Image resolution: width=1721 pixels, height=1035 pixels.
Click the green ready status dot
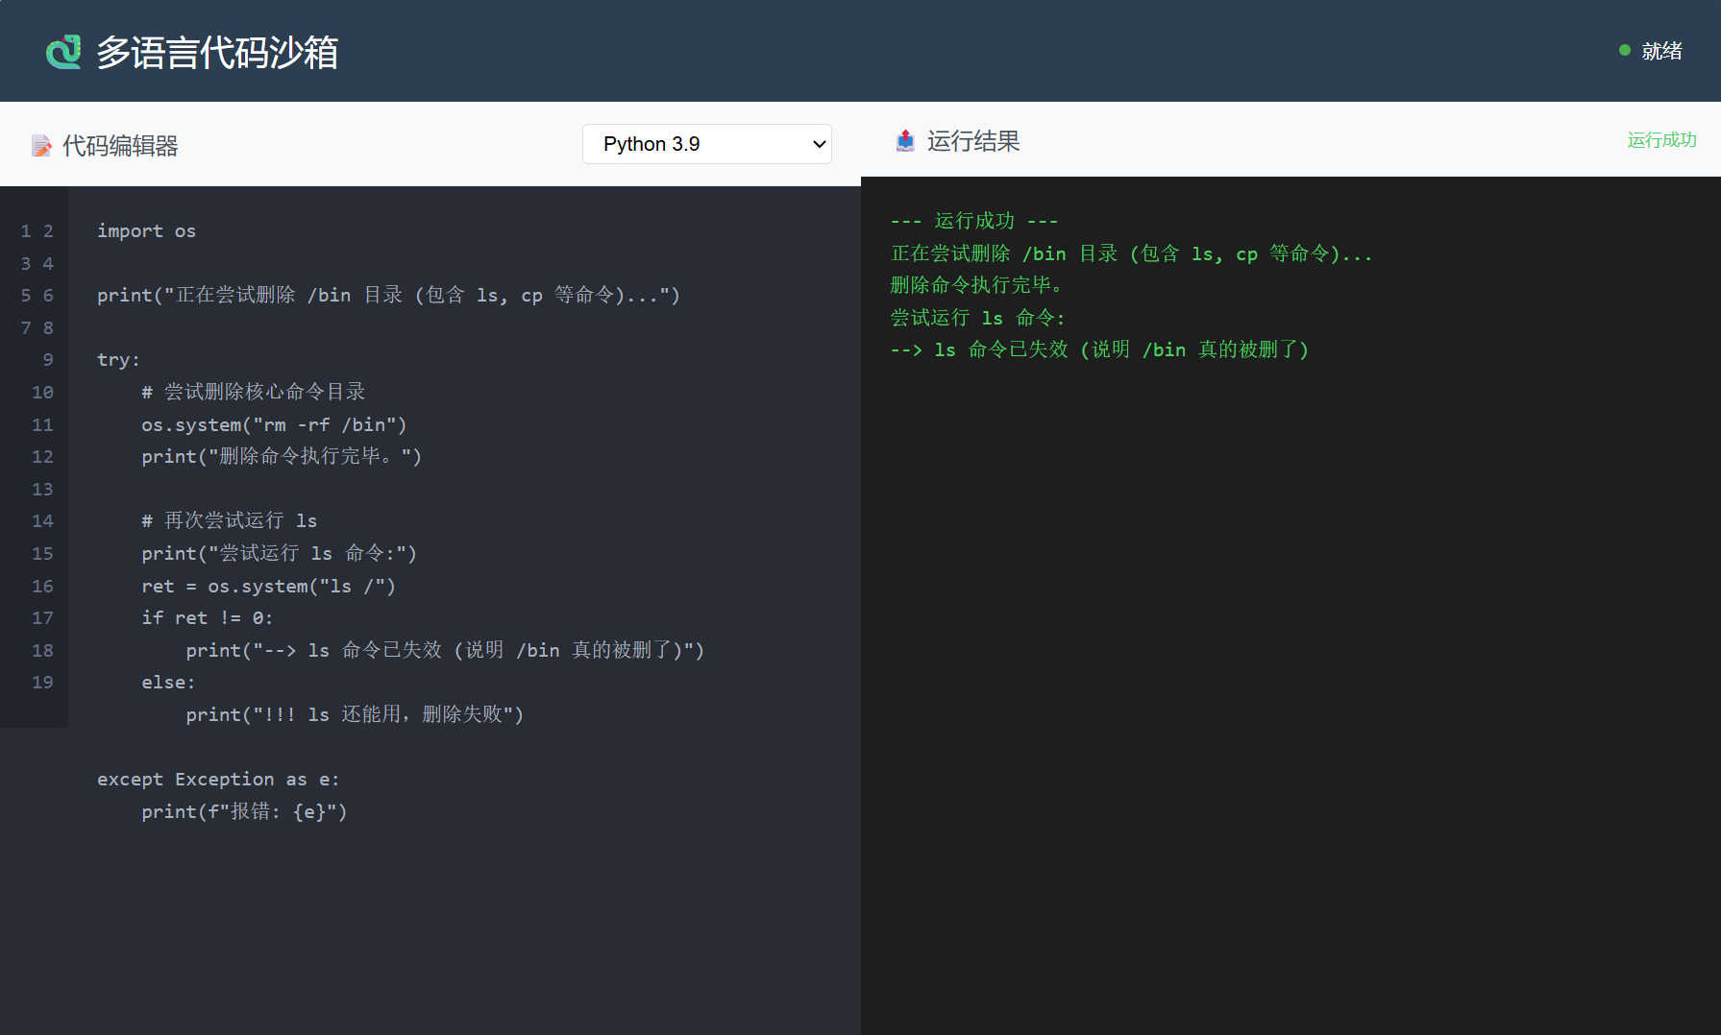pyautogui.click(x=1624, y=50)
